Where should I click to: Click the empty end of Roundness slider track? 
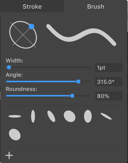point(82,96)
